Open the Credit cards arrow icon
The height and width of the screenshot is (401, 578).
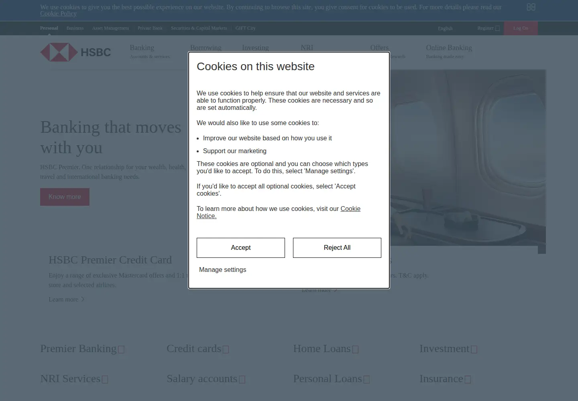click(226, 349)
